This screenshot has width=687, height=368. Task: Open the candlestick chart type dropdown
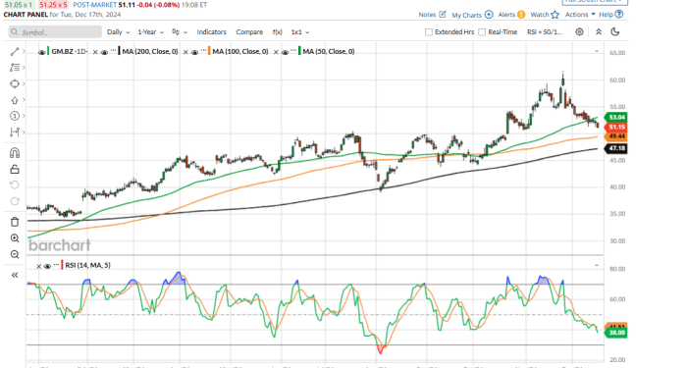180,32
